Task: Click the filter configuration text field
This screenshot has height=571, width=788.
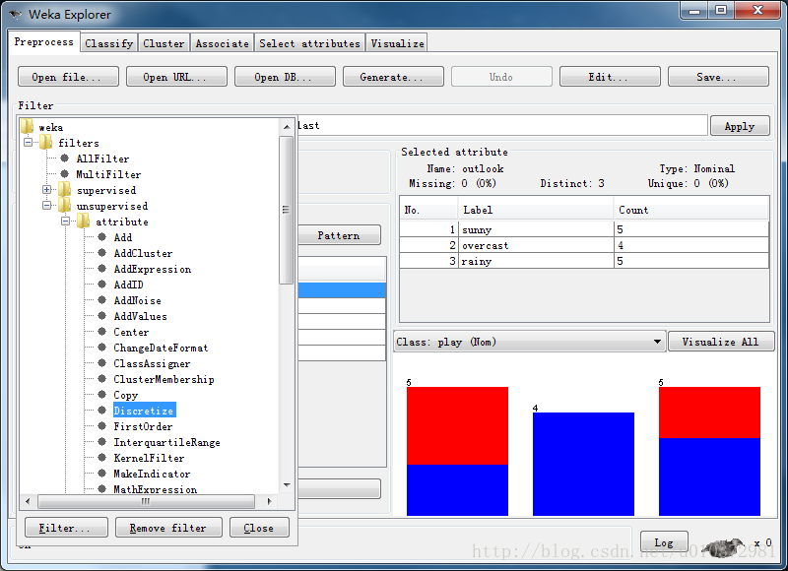Action: pos(502,126)
